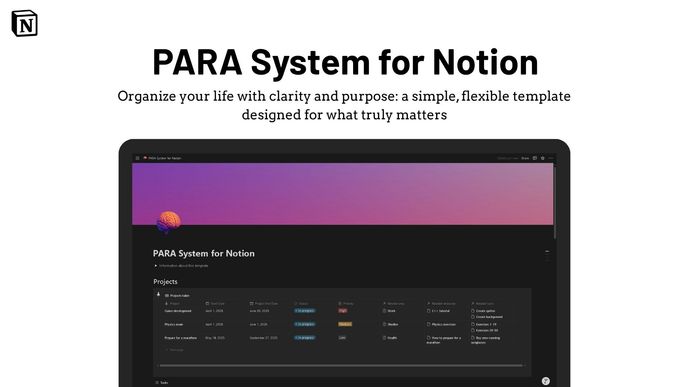
Task: Click the Exercises 20-50 page icon
Action: 473,330
